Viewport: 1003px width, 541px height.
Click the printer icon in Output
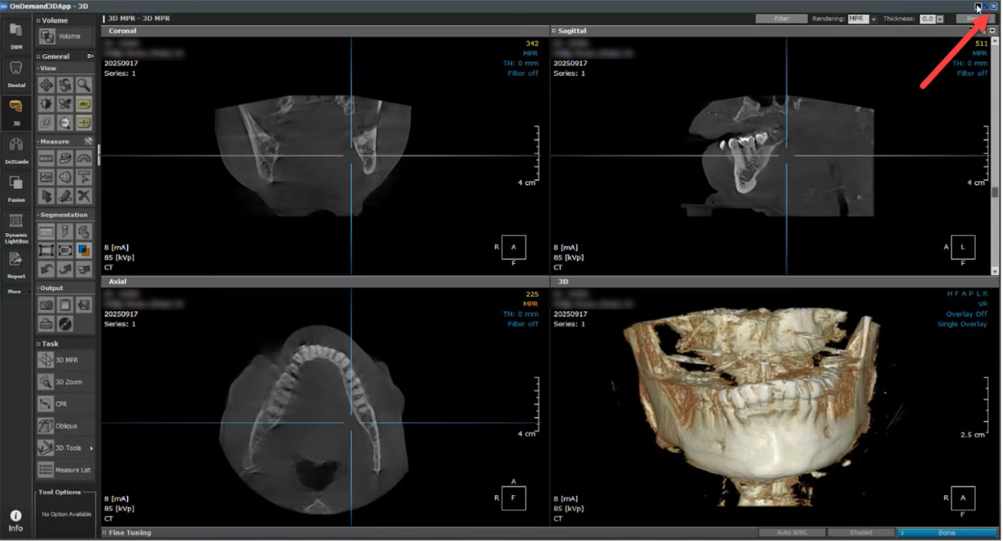(47, 324)
